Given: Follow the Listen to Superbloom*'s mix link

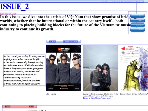Looking at the screenshot, I should point(97,98).
